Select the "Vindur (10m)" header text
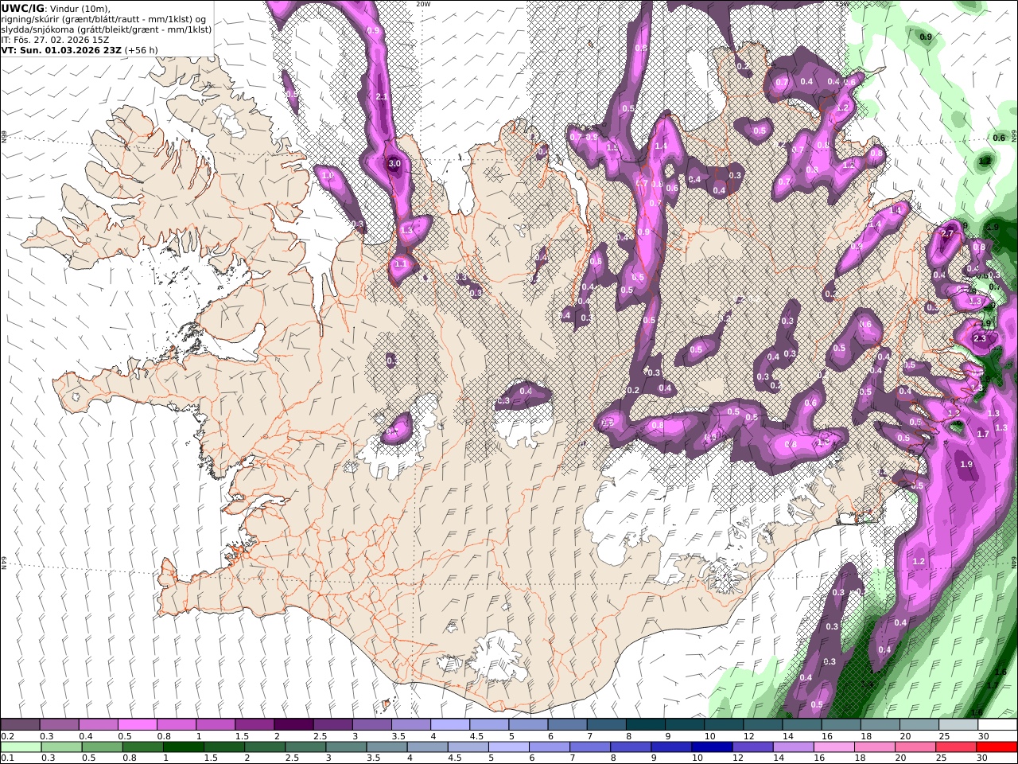 [80, 8]
